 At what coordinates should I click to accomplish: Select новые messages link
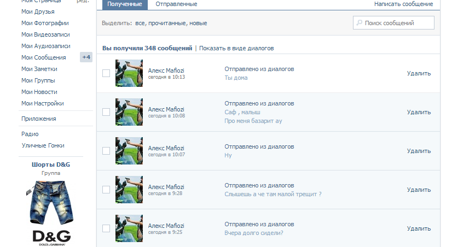click(x=198, y=23)
